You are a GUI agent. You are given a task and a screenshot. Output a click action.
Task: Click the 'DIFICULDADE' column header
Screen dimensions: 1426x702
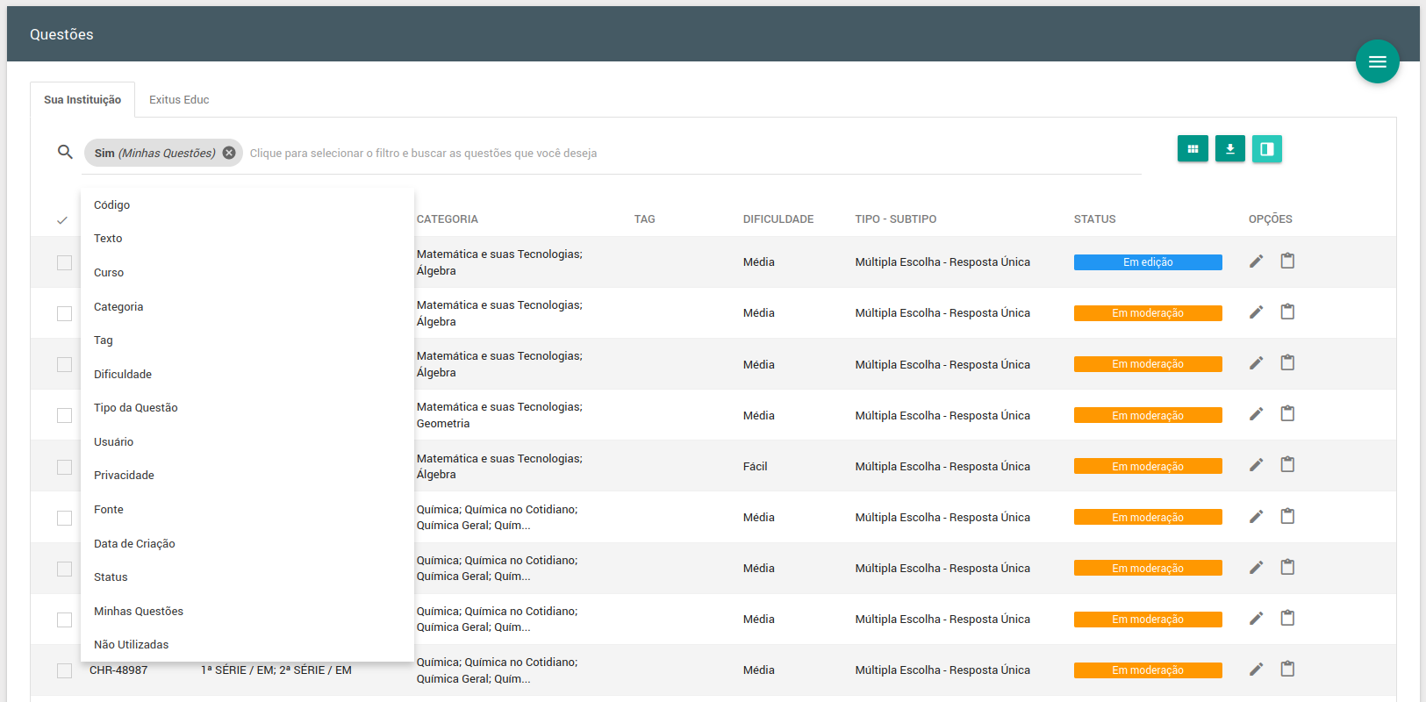(x=778, y=219)
